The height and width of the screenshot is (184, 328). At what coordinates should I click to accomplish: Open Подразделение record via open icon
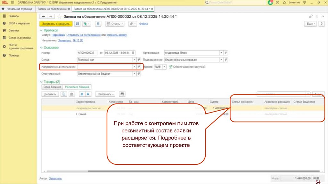click(226, 60)
